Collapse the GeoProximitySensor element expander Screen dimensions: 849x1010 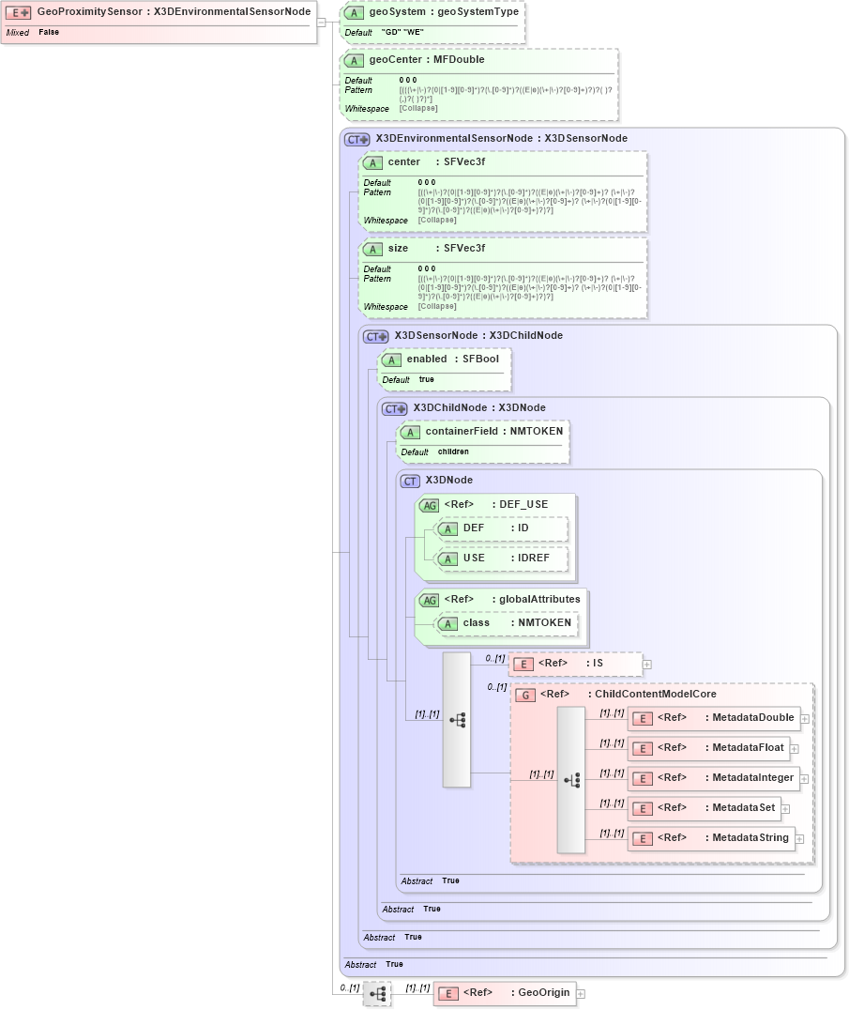(321, 22)
